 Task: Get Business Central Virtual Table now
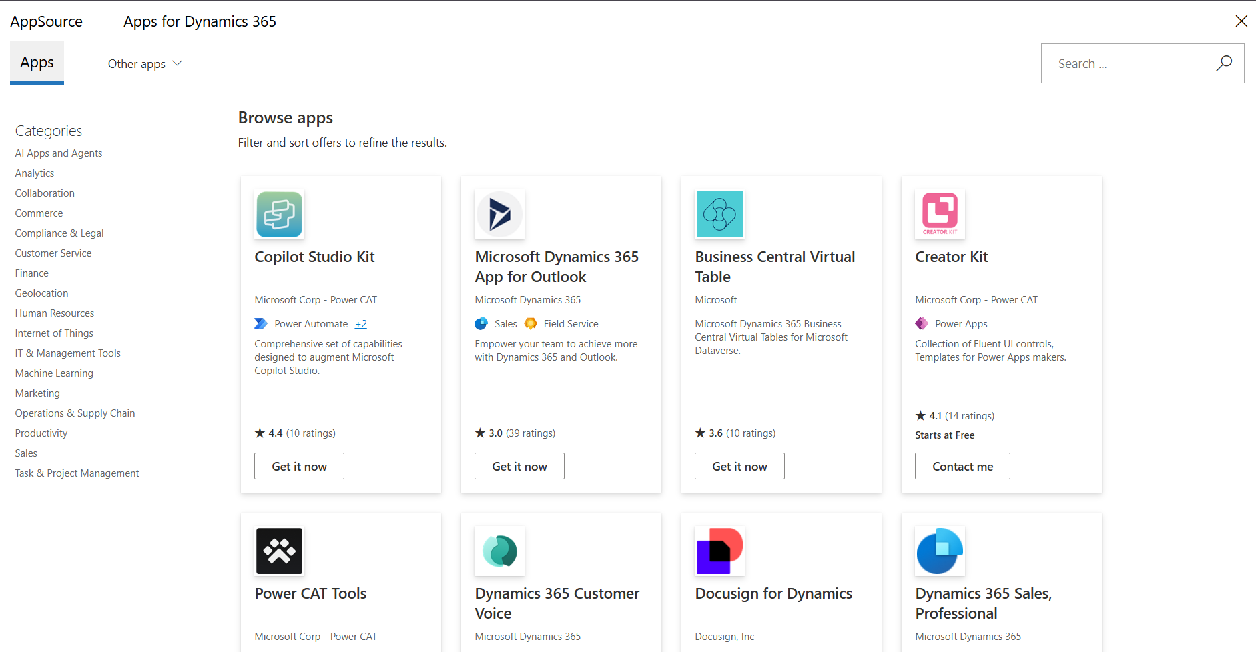(x=739, y=467)
